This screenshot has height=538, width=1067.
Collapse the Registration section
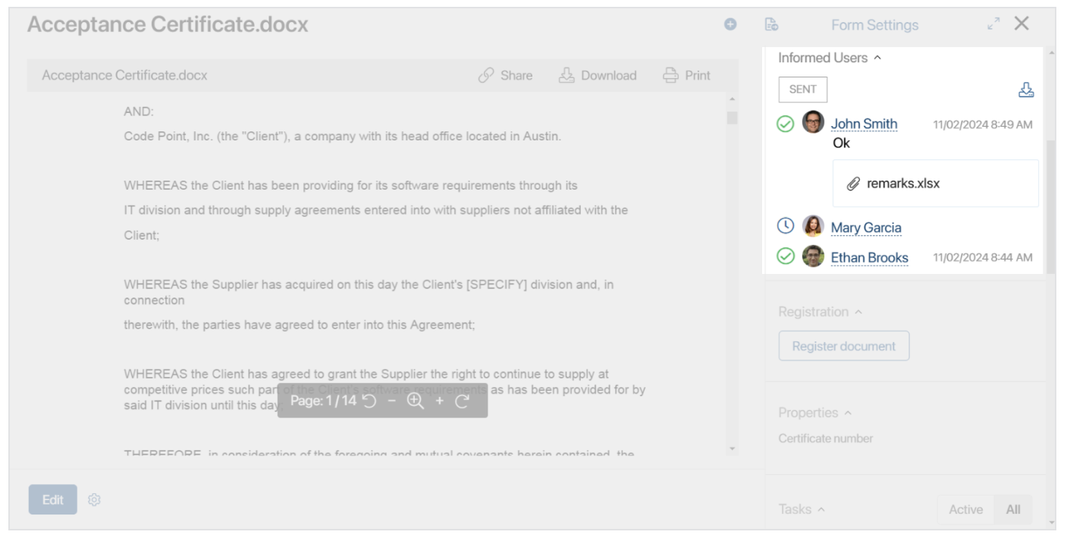click(858, 312)
